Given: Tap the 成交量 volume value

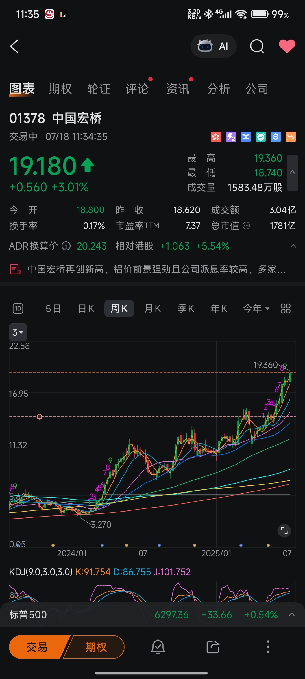Looking at the screenshot, I should click(255, 187).
